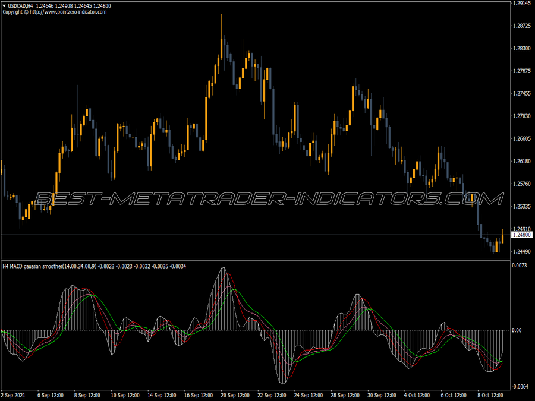This screenshot has width=535, height=401.
Task: Click the 1.27455 price scale value
Action: coord(522,93)
